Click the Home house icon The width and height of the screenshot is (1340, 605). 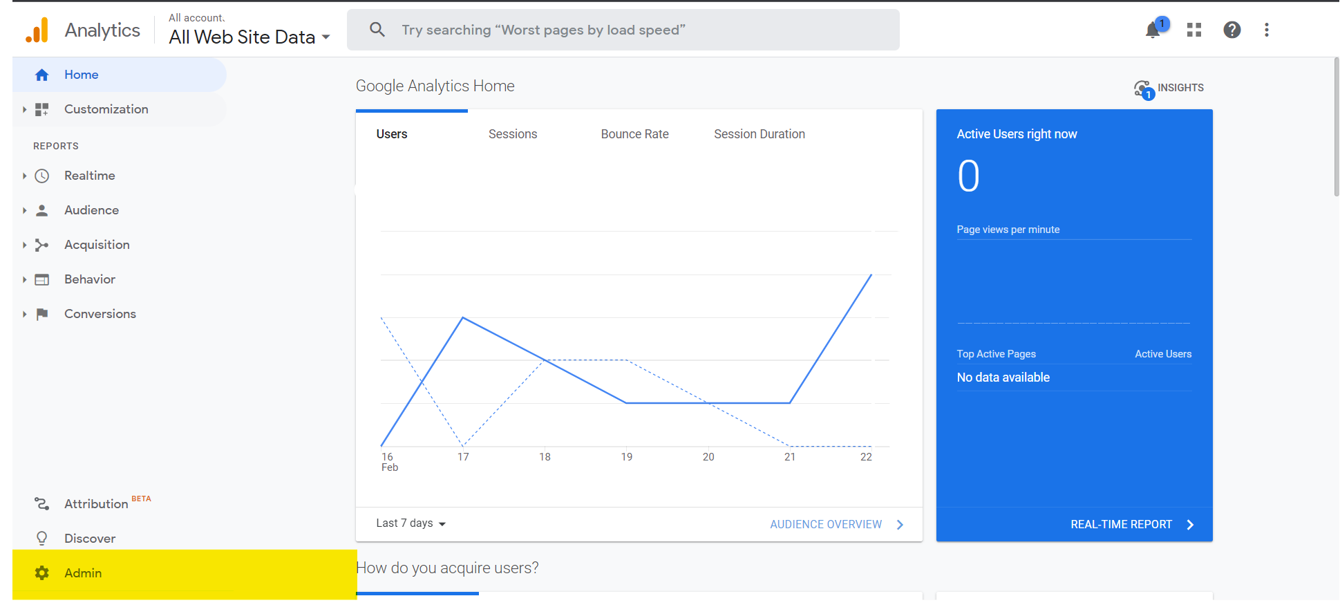42,75
